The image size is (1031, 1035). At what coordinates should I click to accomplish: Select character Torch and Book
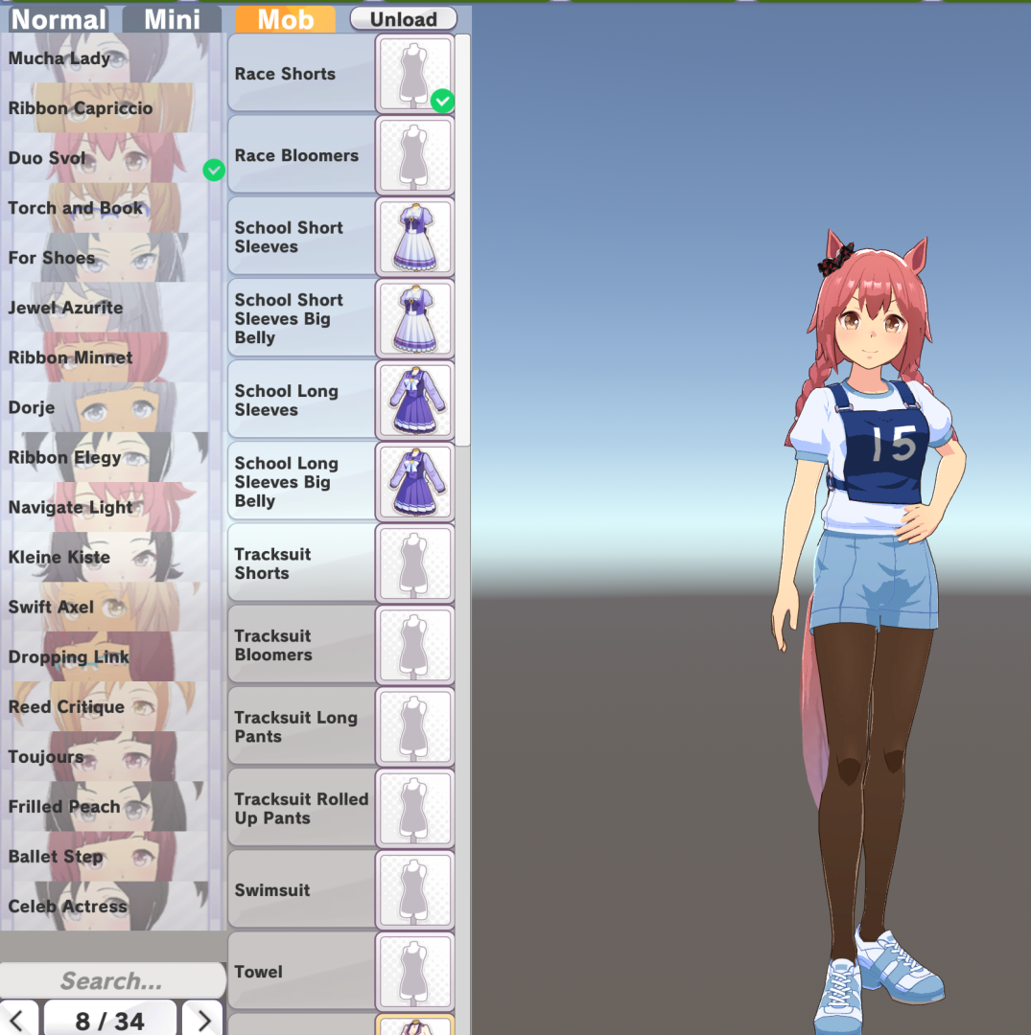(x=112, y=208)
